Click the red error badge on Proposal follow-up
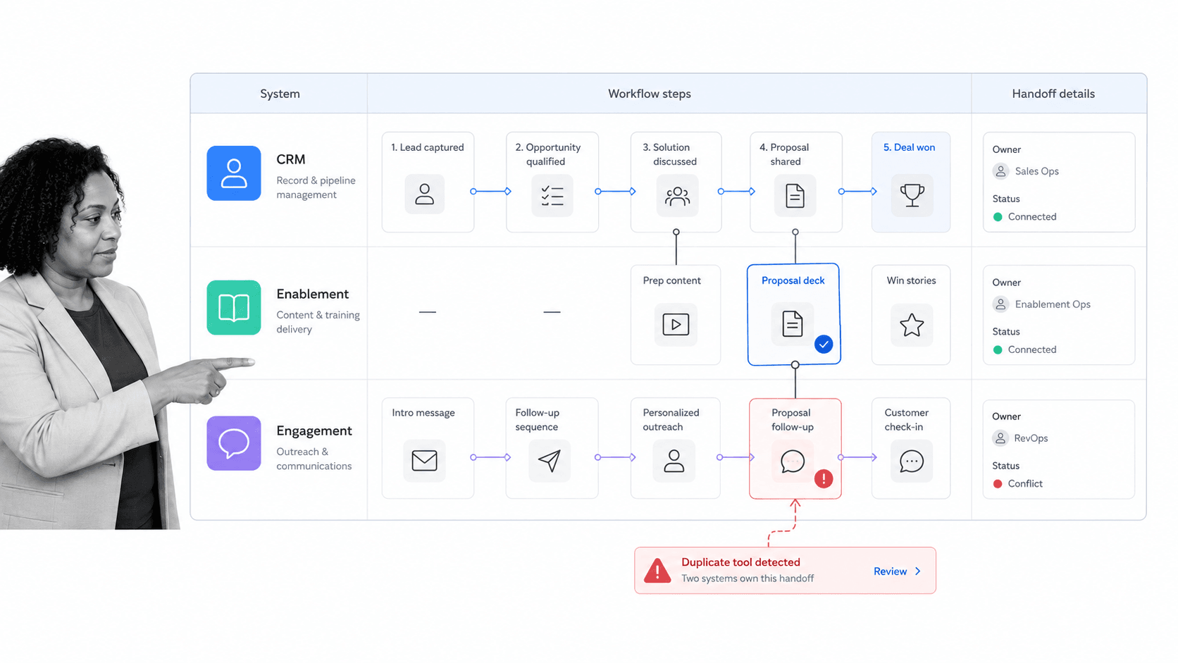 (824, 479)
